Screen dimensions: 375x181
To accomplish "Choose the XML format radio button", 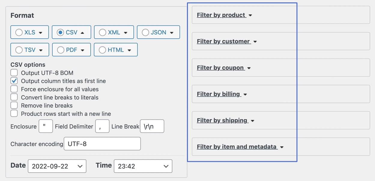I will [102, 32].
